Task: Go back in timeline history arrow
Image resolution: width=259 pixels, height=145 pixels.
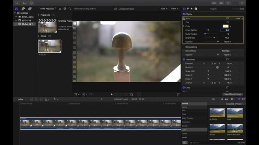Action: point(101,99)
